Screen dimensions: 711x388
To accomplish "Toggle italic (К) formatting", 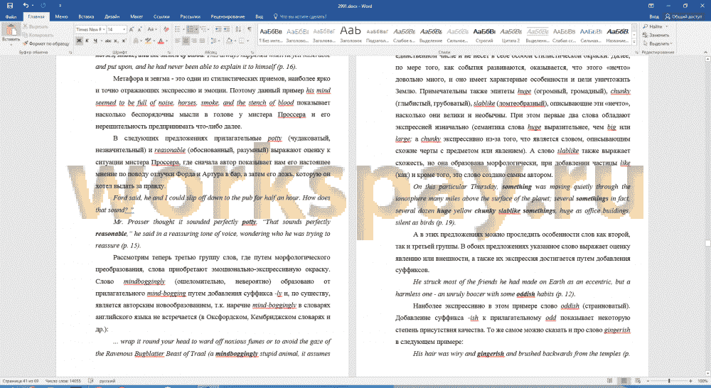I will (87, 41).
